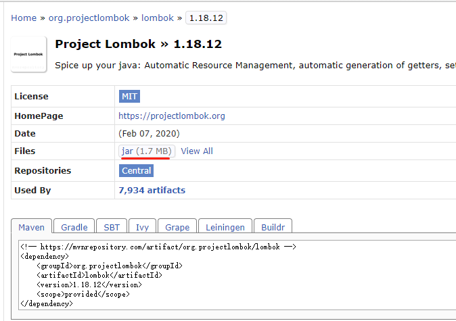The width and height of the screenshot is (456, 321).
Task: Select the Maven tab
Action: coord(31,227)
